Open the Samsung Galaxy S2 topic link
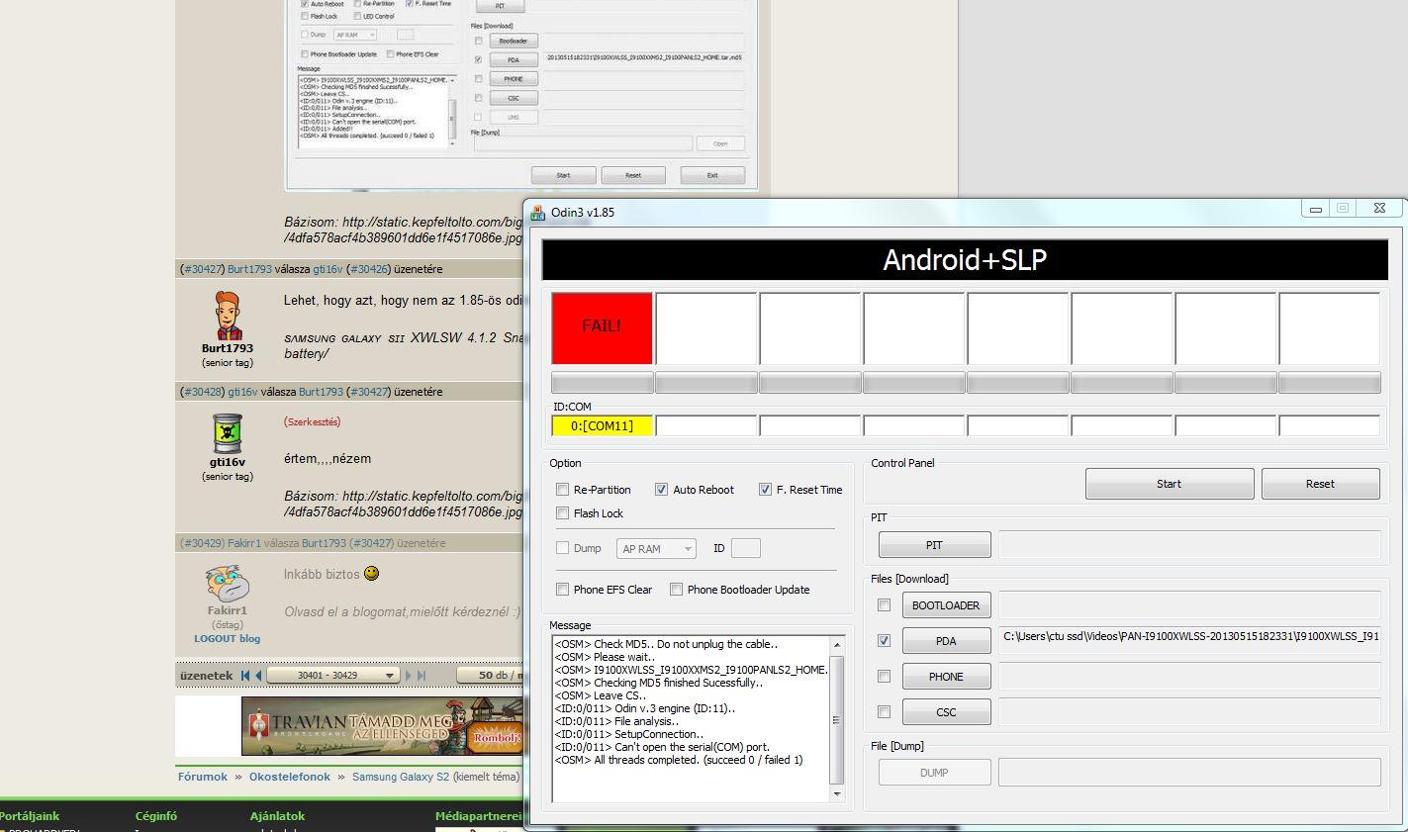Image resolution: width=1408 pixels, height=832 pixels. pyautogui.click(x=401, y=777)
